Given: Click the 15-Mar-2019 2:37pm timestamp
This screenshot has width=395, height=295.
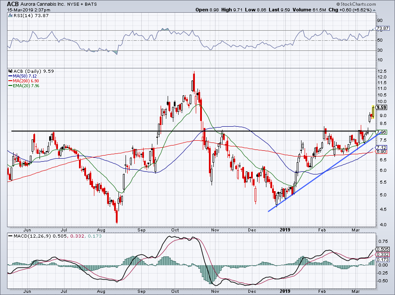Looking at the screenshot, I should 29,10.
